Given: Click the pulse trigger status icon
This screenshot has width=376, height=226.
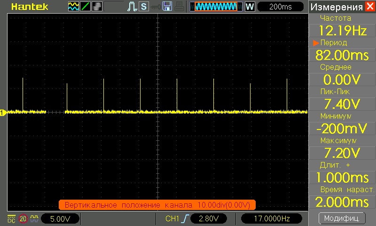Looking at the screenshot, I should tap(132, 7).
